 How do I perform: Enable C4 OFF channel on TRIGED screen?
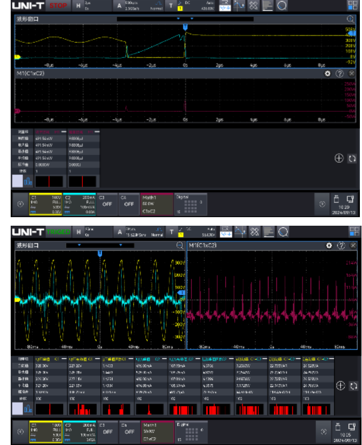128,429
